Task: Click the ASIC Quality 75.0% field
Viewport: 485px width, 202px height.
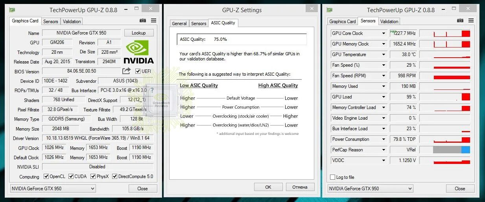Action: (x=242, y=39)
